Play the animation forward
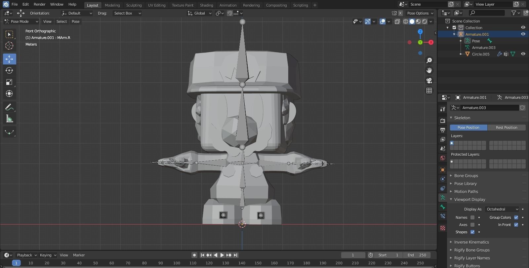This screenshot has width=529, height=268. tap(222, 255)
